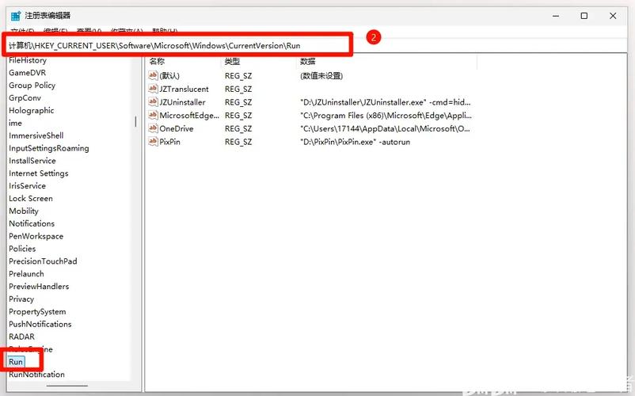
Task: Click the MicrosoftEdge autostart entry icon
Action: pyautogui.click(x=154, y=116)
